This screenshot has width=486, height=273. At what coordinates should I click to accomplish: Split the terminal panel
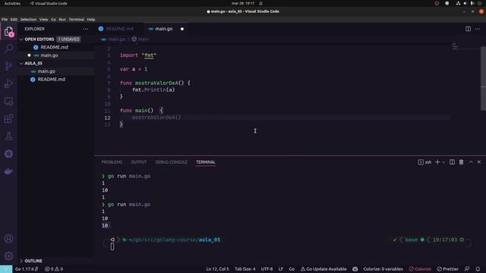click(x=453, y=162)
